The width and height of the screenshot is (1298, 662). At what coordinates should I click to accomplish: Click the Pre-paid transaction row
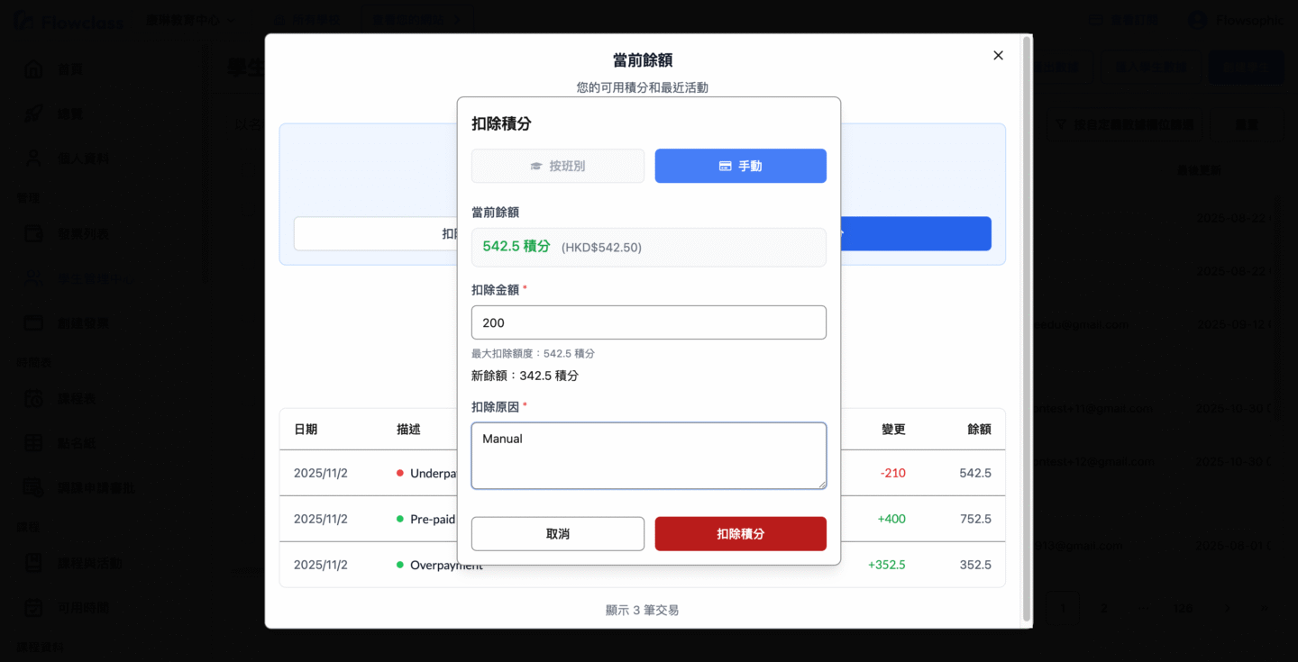click(x=642, y=519)
